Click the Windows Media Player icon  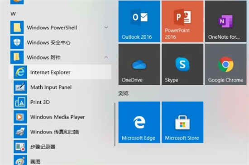[x=20, y=117]
